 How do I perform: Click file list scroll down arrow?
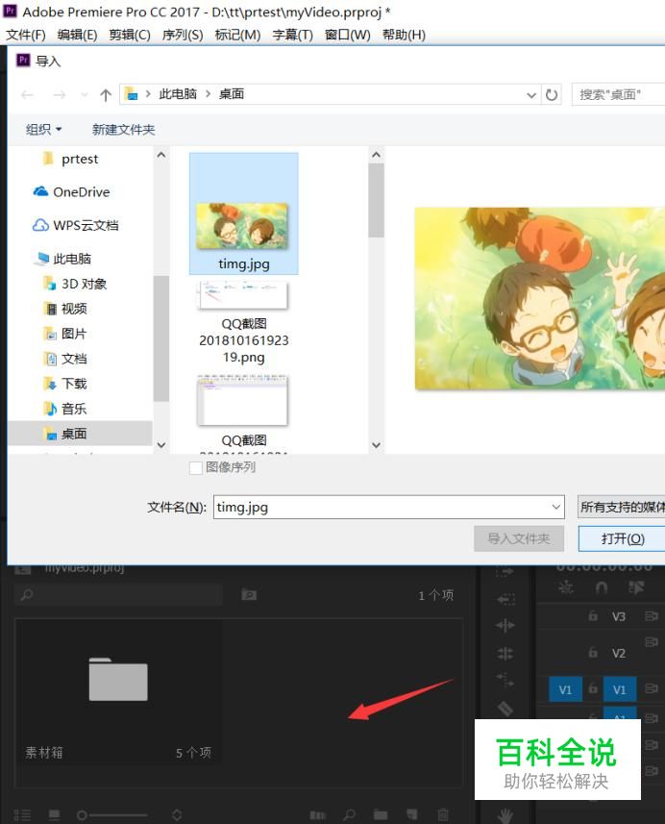click(376, 445)
